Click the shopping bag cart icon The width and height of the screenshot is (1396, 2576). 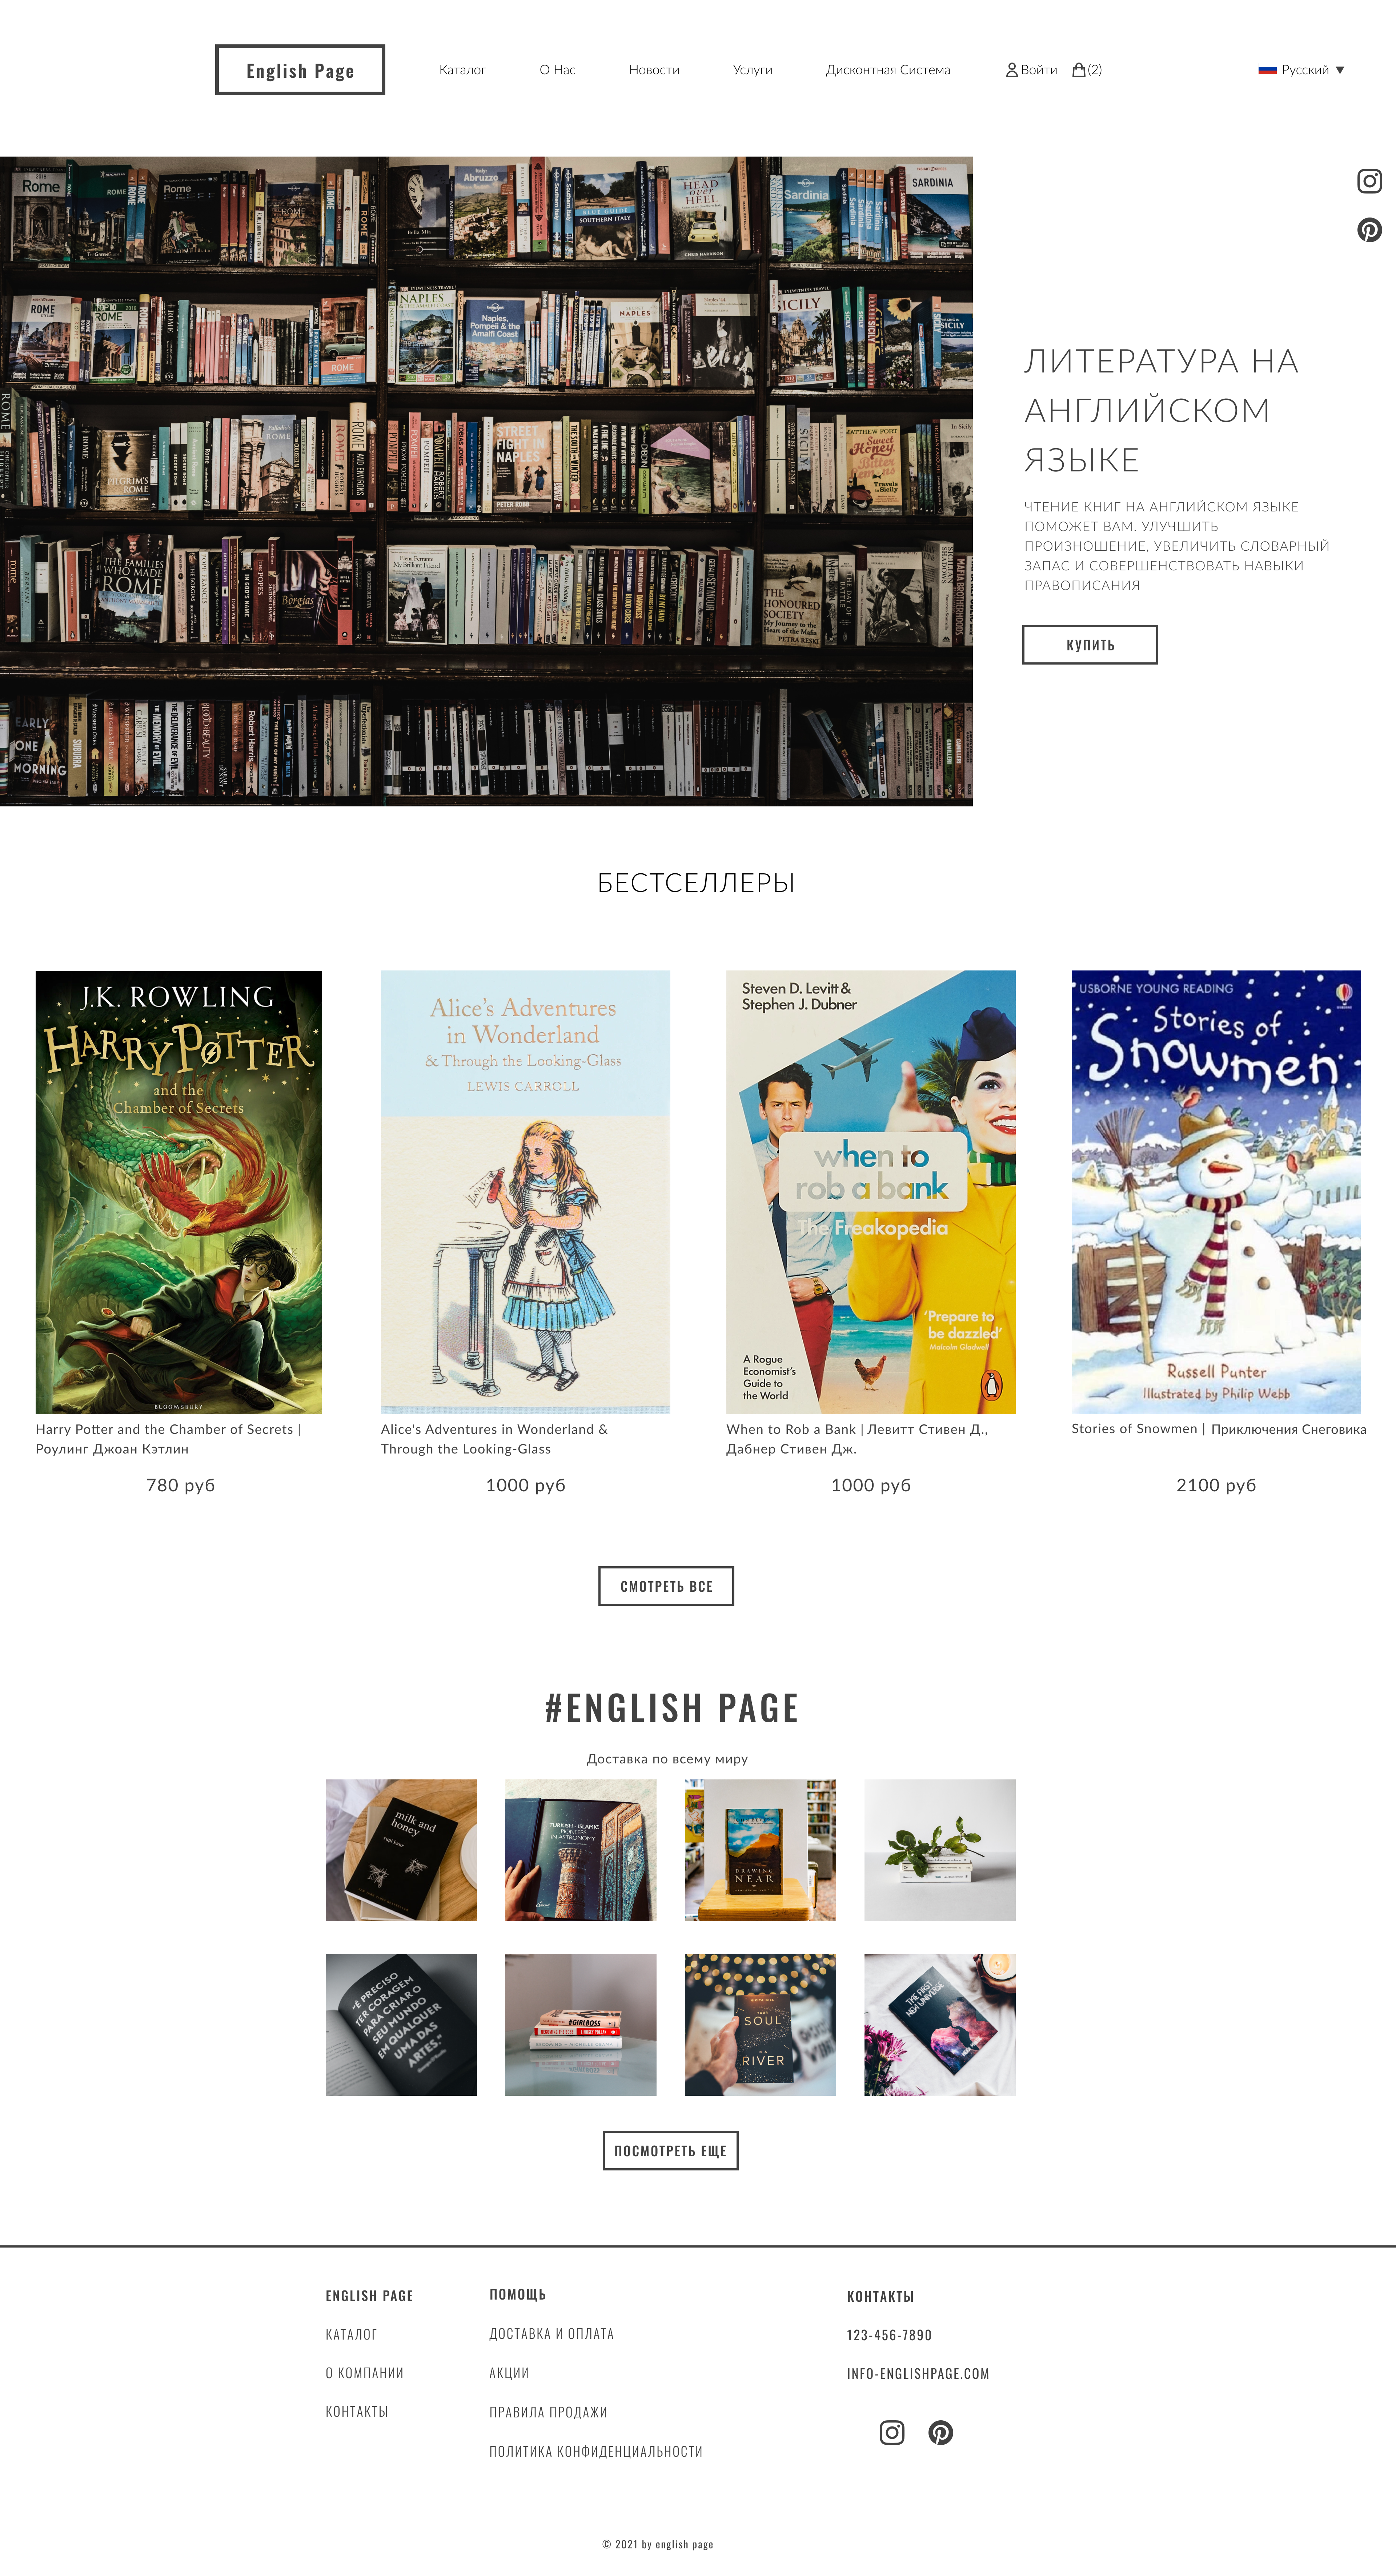coord(1079,70)
